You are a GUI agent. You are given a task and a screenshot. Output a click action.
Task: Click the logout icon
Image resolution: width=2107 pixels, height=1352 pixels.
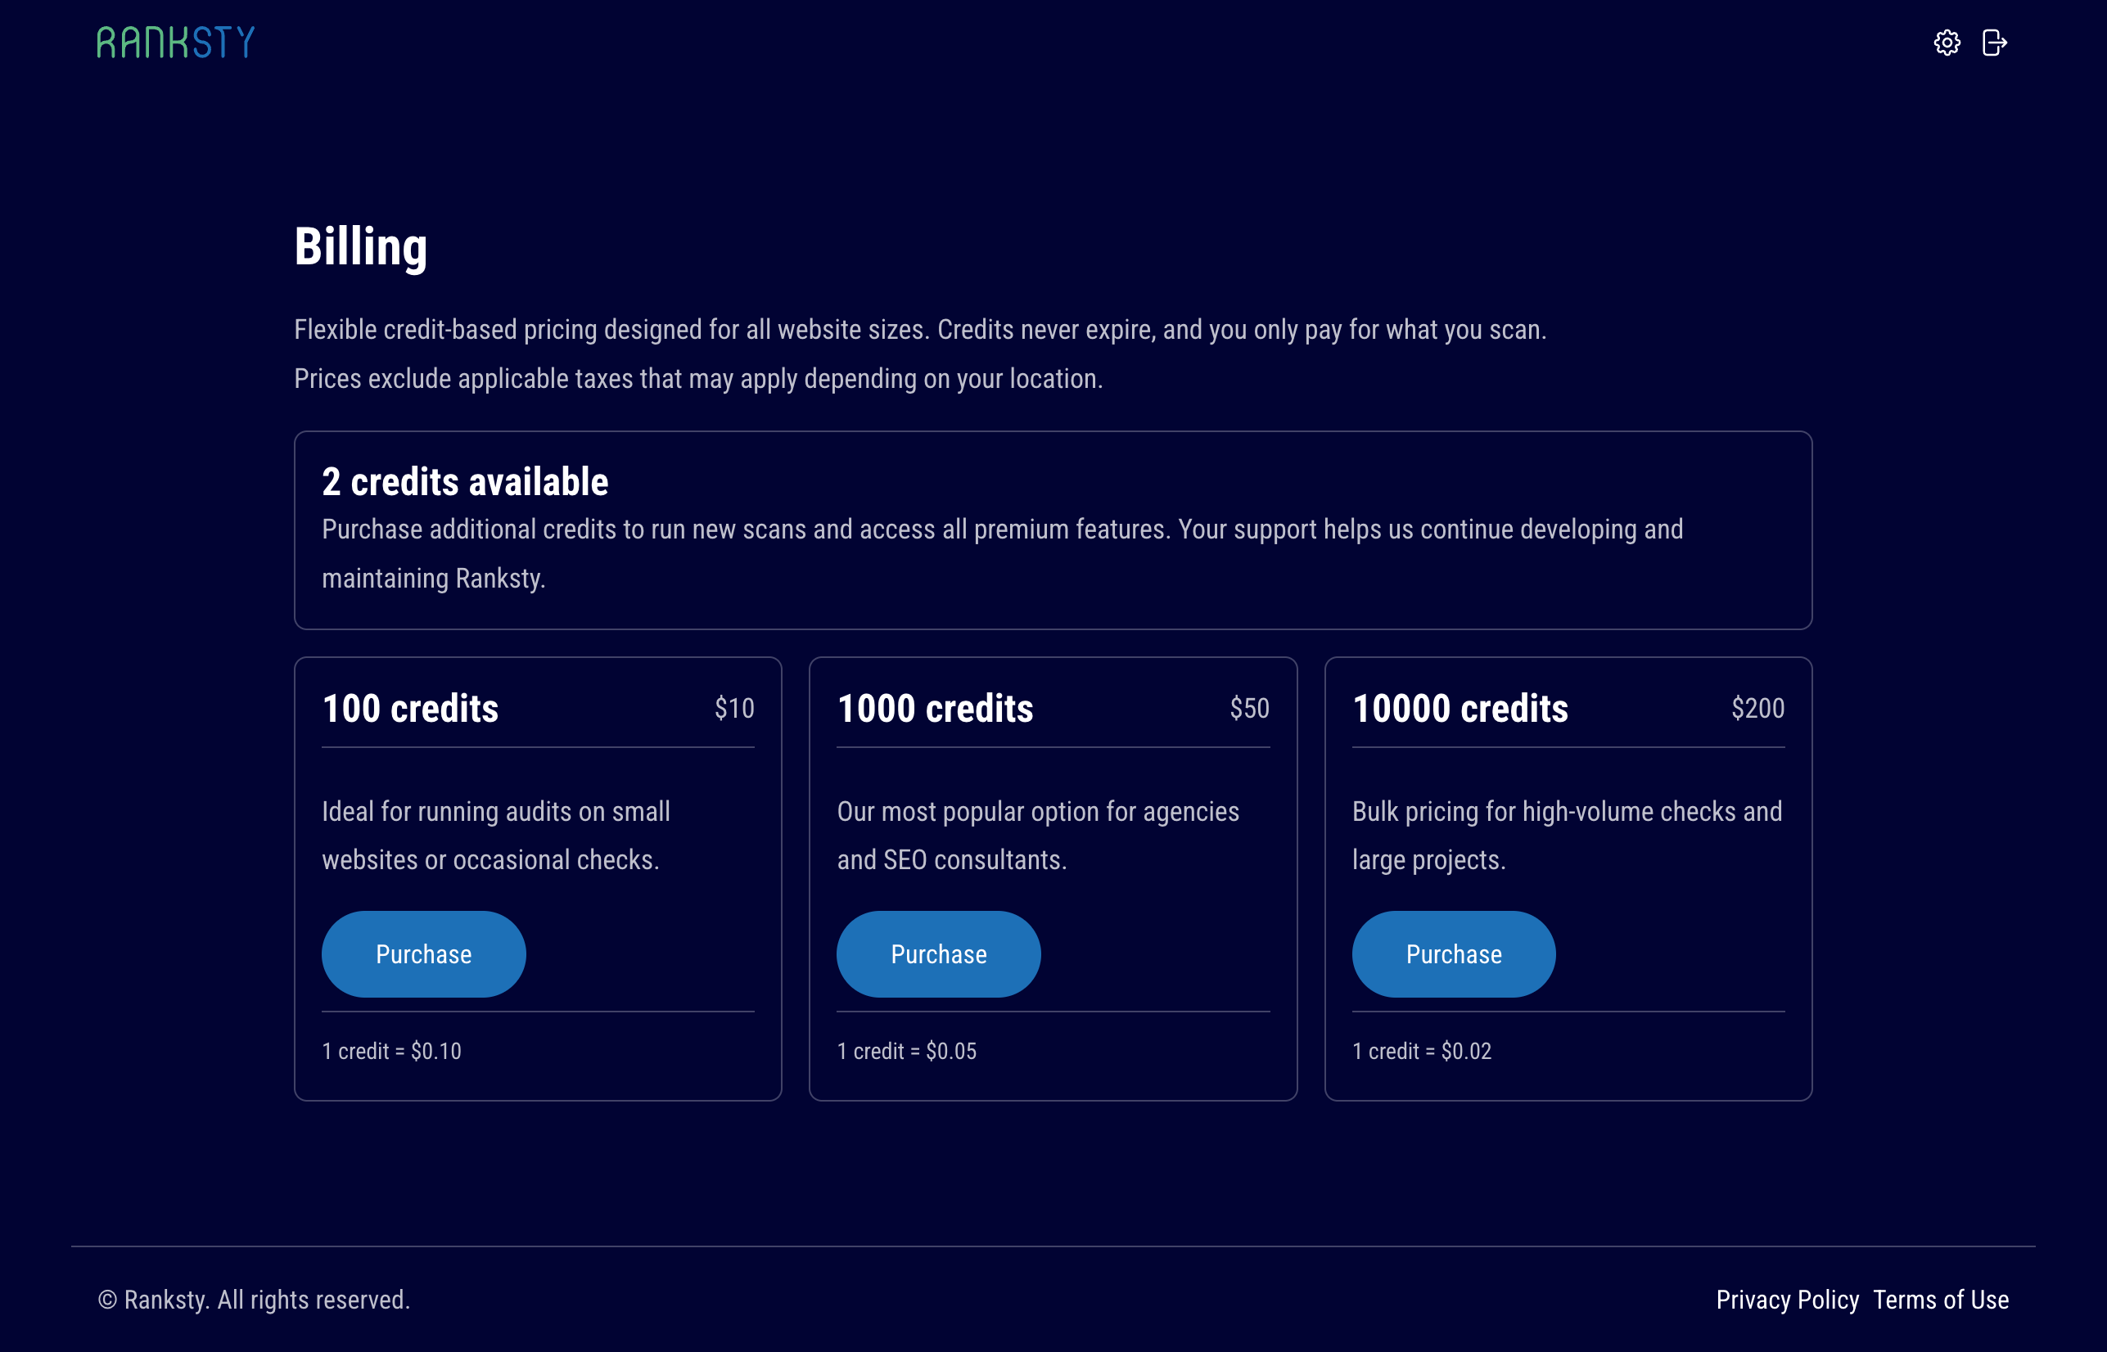1995,42
